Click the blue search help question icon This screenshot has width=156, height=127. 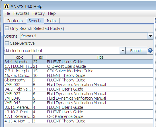[150, 50]
